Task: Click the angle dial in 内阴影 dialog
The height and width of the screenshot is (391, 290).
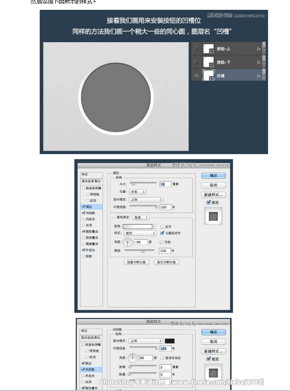Action: [132, 358]
